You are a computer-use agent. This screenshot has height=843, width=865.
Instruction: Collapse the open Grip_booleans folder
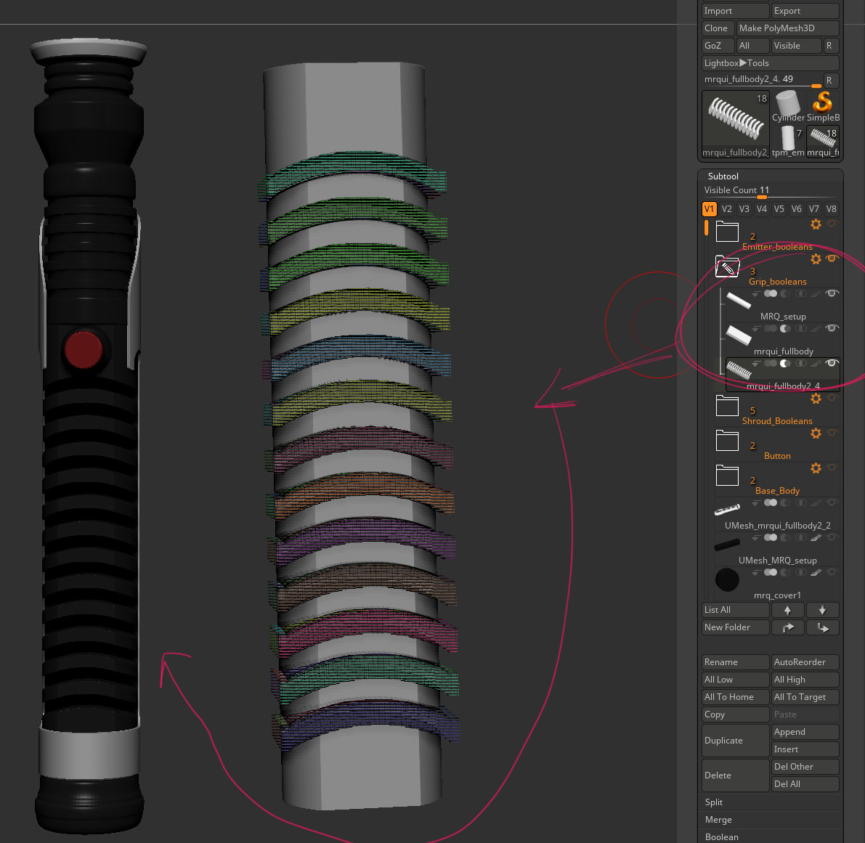click(x=727, y=266)
